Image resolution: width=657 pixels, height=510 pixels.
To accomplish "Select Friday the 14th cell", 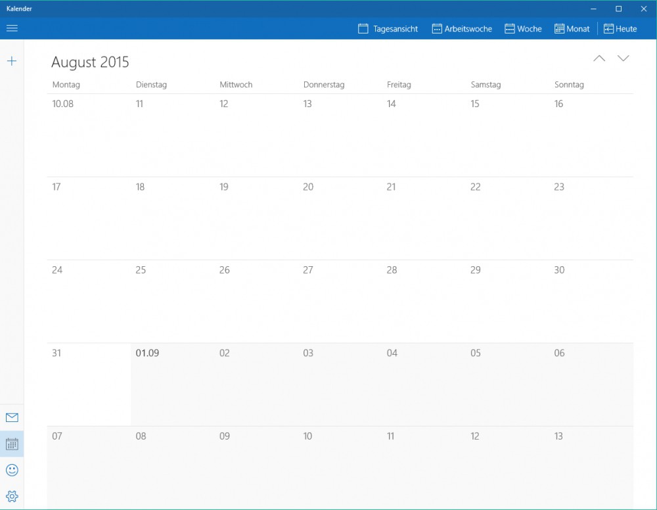I will point(424,135).
